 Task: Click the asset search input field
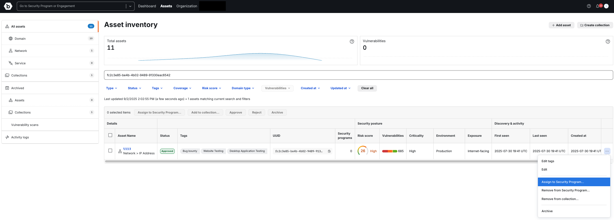(358, 75)
